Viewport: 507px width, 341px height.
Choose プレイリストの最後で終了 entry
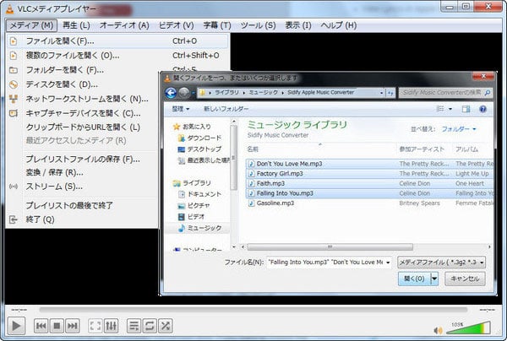(x=83, y=205)
